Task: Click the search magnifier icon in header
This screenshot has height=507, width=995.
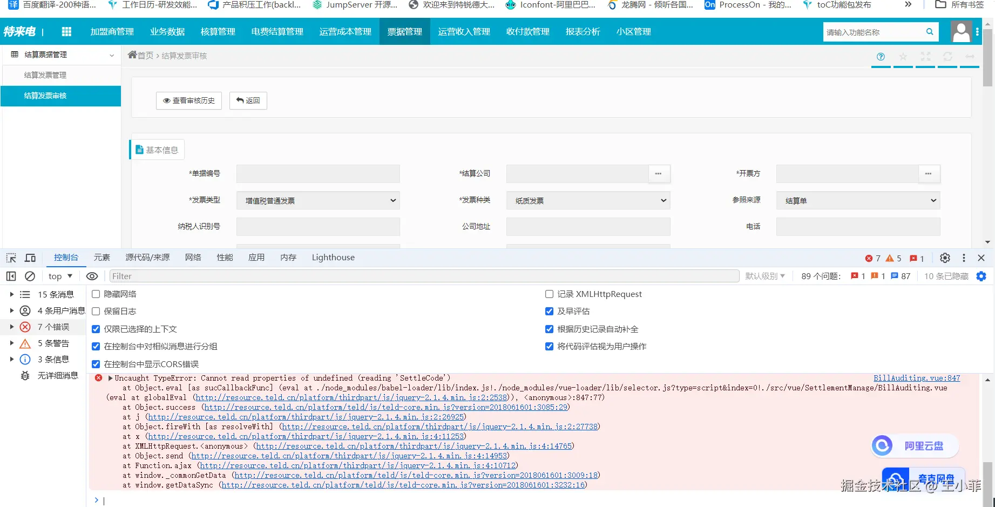Action: click(930, 32)
